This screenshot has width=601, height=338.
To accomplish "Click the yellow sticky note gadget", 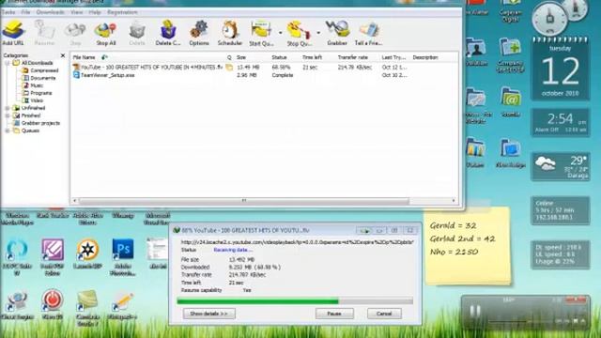I will pyautogui.click(x=468, y=246).
